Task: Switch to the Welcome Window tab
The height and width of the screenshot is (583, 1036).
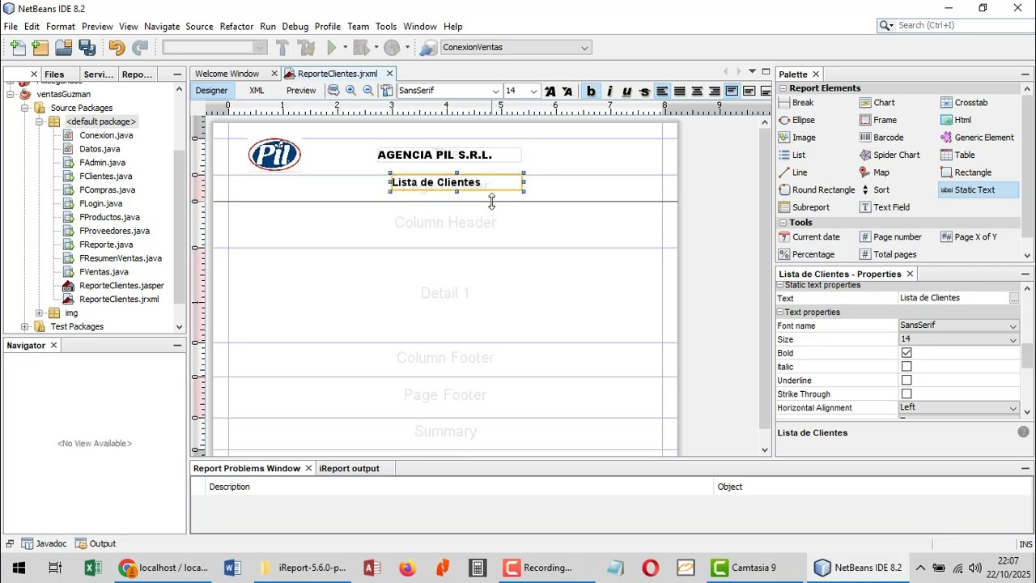Action: (x=227, y=74)
